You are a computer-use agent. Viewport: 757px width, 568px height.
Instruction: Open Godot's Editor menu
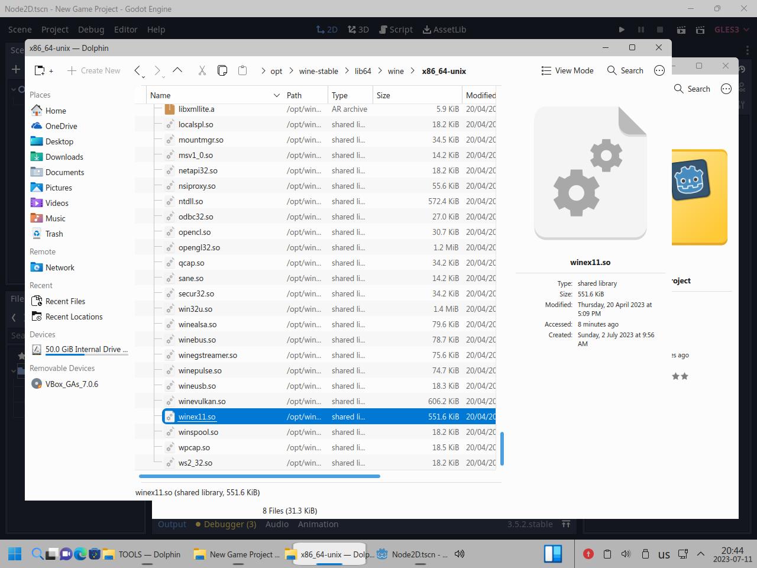126,30
